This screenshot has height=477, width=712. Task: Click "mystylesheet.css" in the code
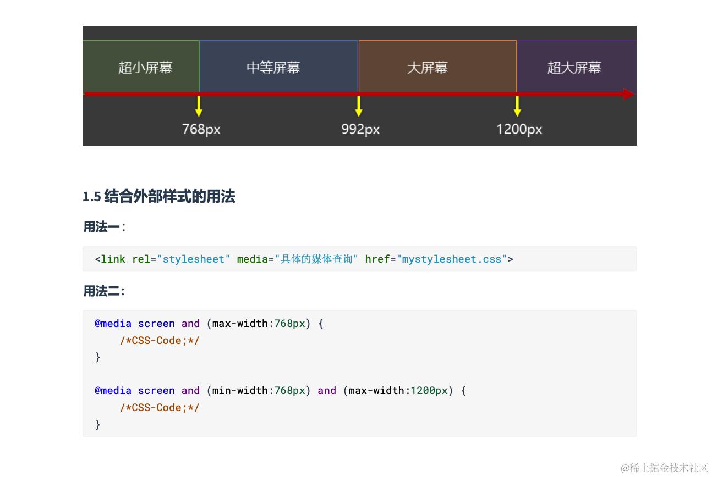point(452,259)
